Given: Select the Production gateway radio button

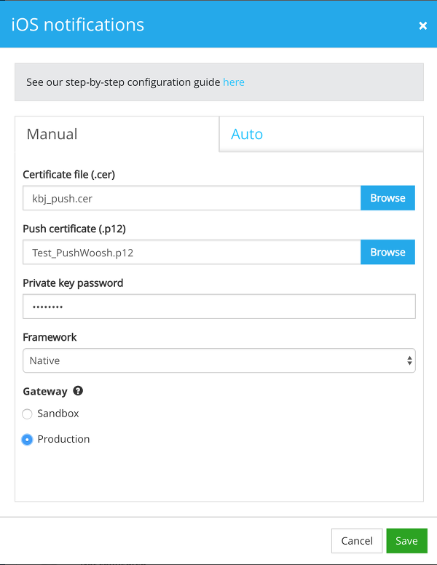Looking at the screenshot, I should pos(27,440).
